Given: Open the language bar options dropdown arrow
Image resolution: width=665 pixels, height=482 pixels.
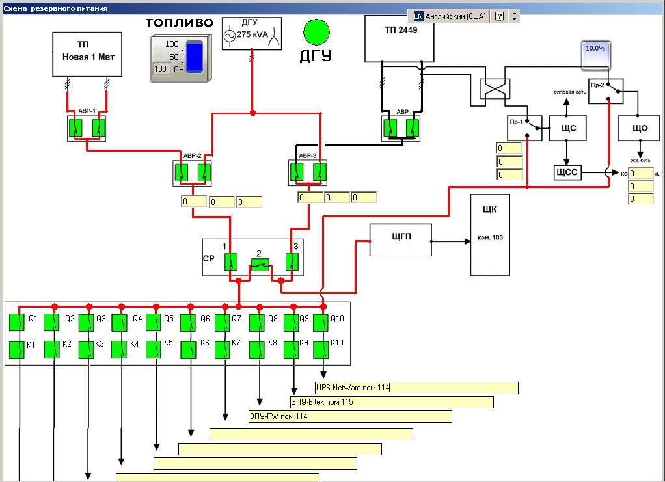Looking at the screenshot, I should click(x=515, y=16).
